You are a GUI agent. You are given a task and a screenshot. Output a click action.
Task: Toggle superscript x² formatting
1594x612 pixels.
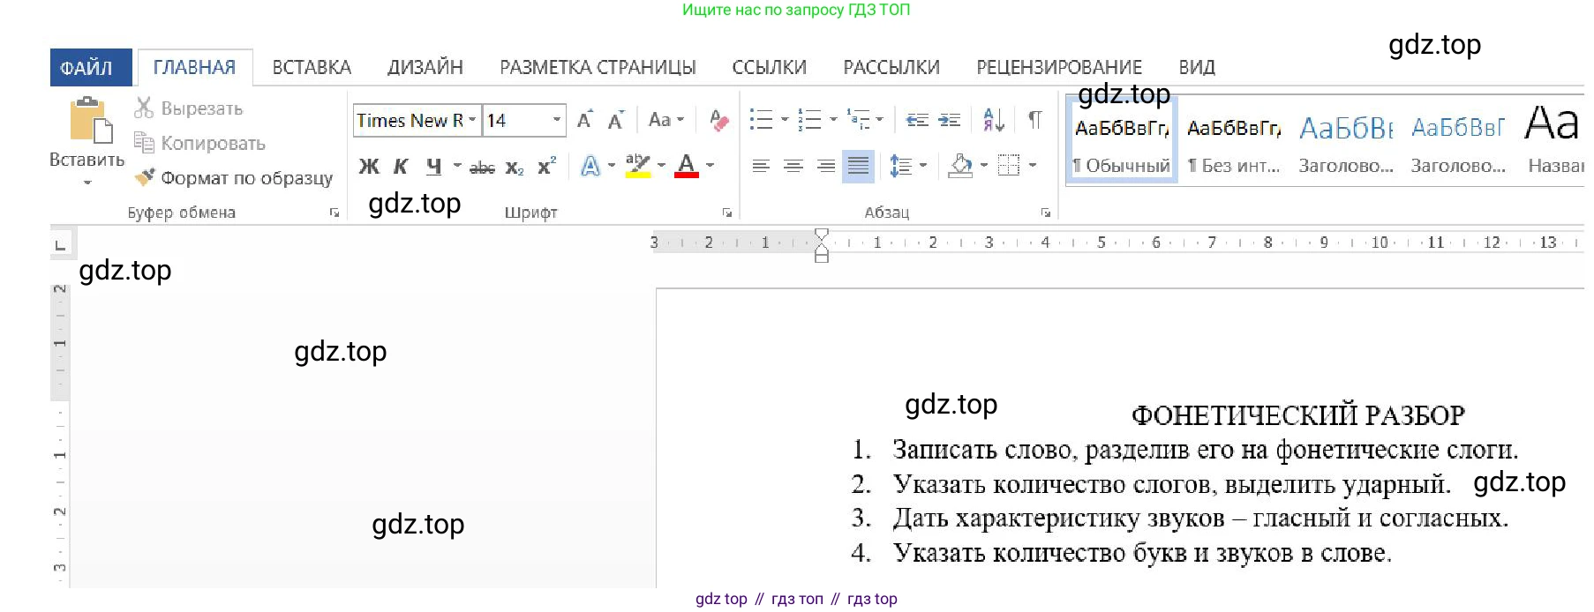coord(546,166)
